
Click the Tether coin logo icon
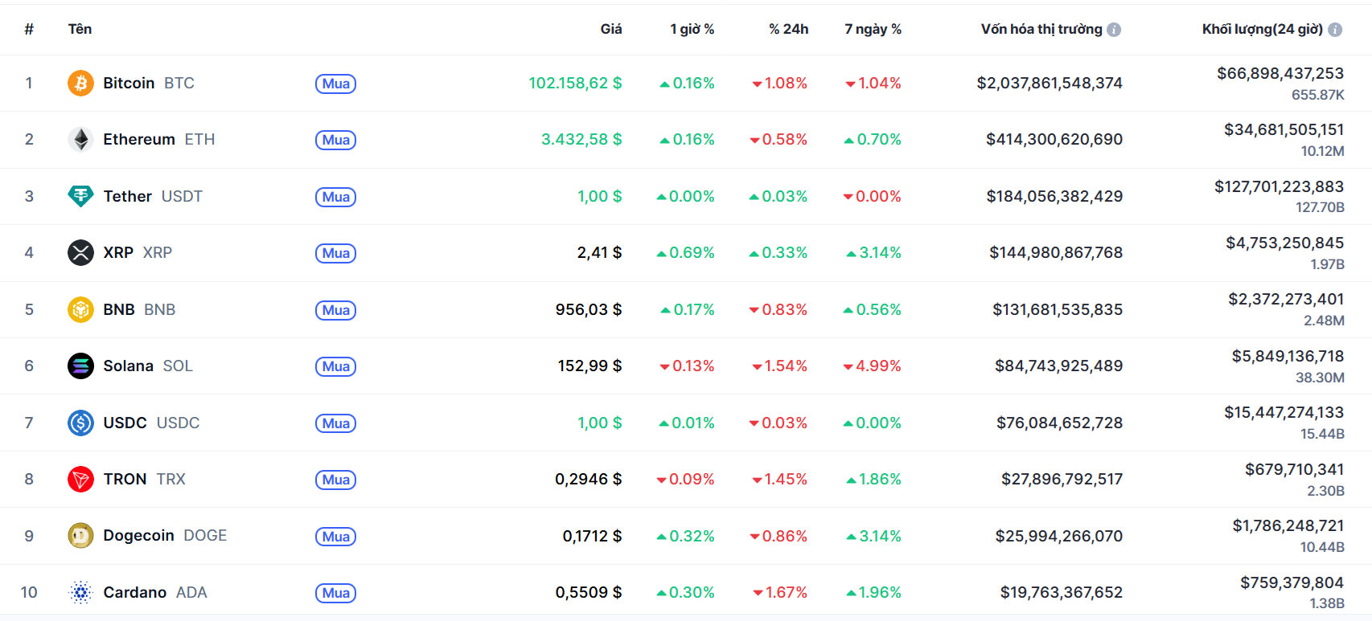coord(80,196)
